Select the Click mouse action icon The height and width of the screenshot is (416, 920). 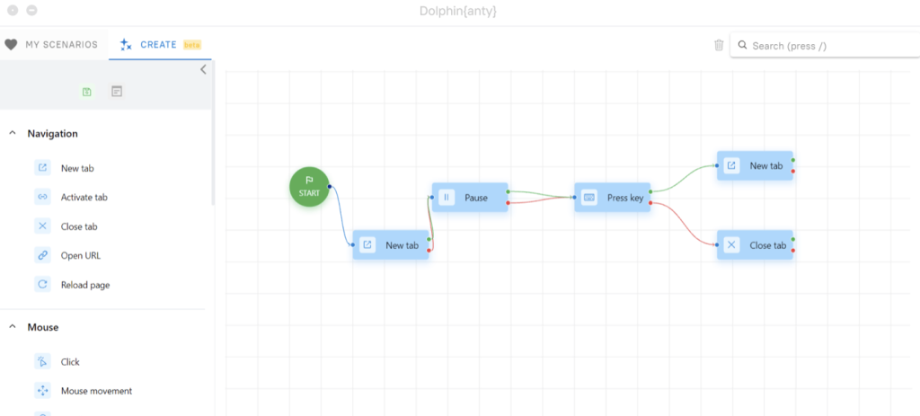[x=42, y=362]
